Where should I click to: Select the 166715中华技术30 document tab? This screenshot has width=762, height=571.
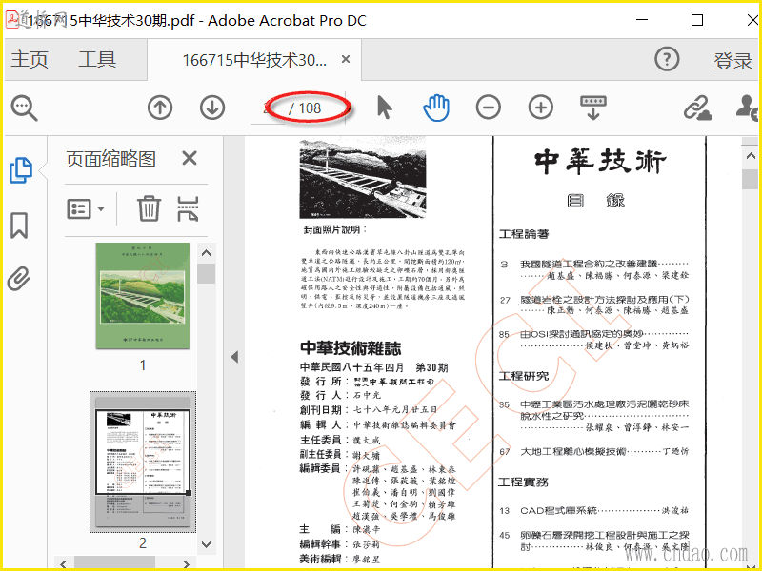pyautogui.click(x=254, y=60)
